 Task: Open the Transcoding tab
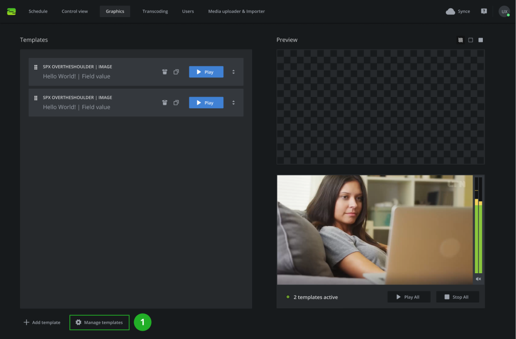(x=155, y=11)
